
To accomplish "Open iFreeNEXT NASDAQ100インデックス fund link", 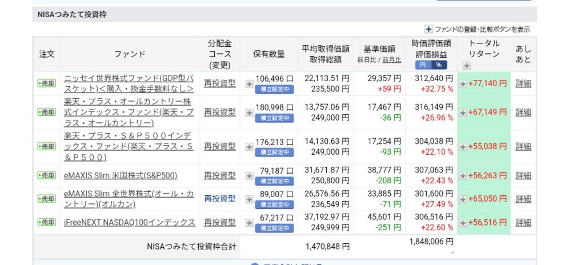I will point(129,222).
